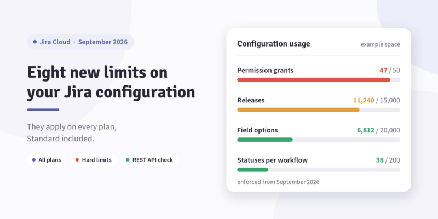Click the Statuses per workflow progress bar
Image resolution: width=438 pixels, height=219 pixels.
(x=319, y=170)
